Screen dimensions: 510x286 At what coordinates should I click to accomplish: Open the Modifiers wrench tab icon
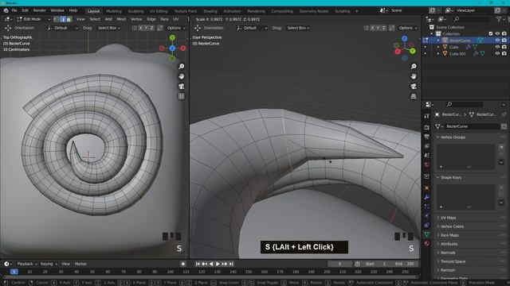tap(427, 197)
